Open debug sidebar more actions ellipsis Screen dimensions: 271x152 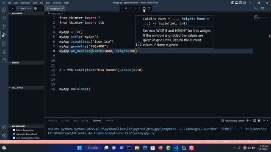point(40,8)
